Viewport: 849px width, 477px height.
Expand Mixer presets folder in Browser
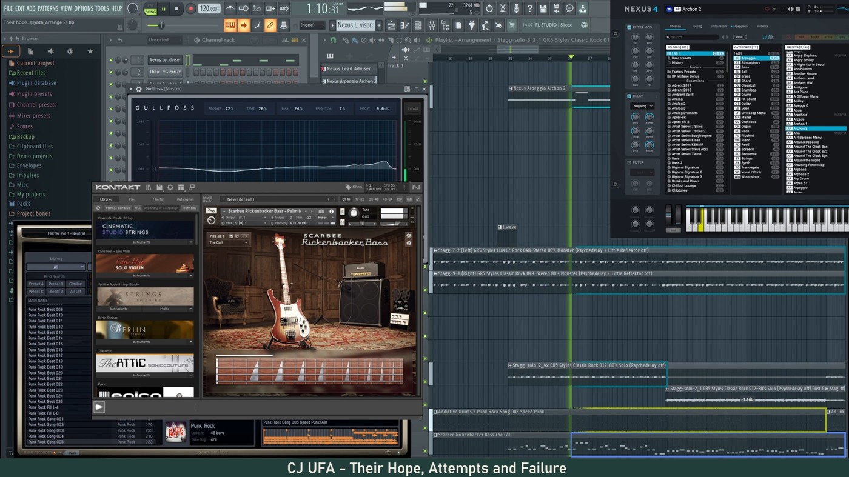pos(33,116)
